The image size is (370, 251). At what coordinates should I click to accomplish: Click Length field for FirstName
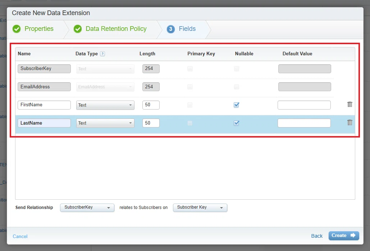pyautogui.click(x=151, y=105)
